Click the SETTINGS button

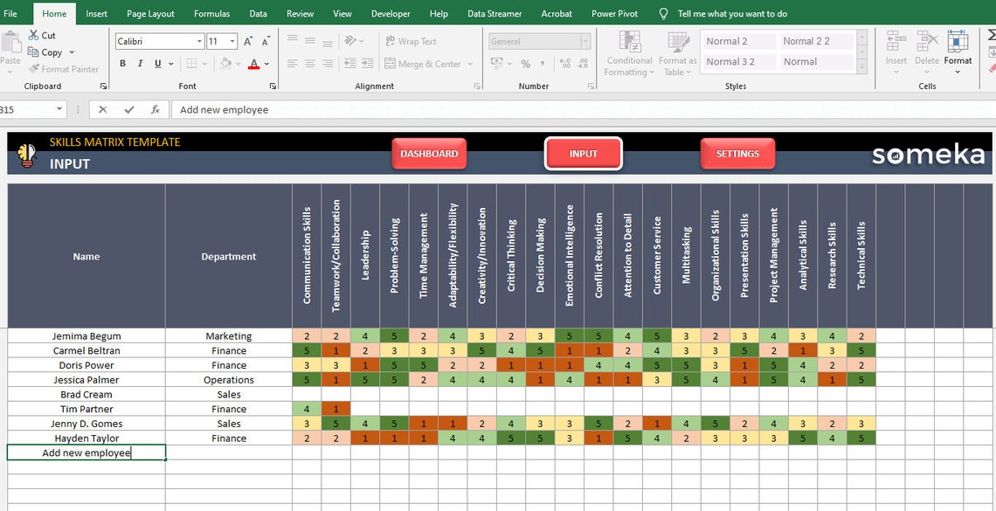[x=737, y=153]
